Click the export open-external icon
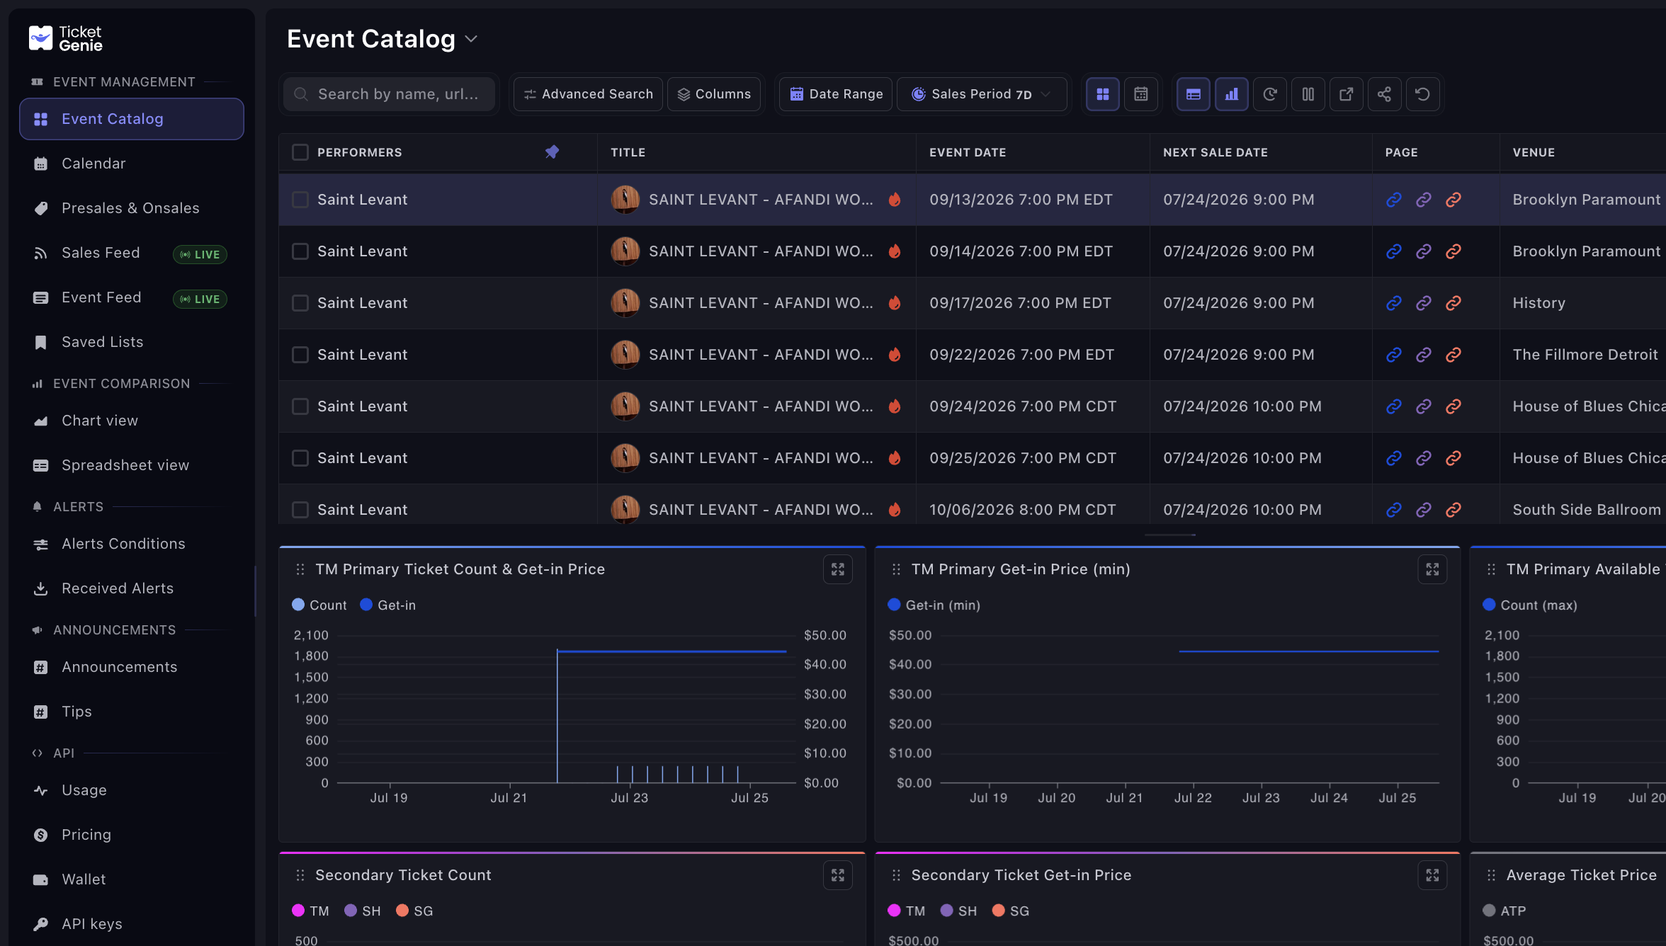 click(1346, 94)
